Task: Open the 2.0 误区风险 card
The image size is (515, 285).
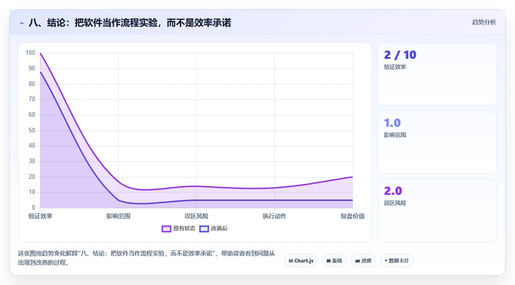Action: pos(437,210)
